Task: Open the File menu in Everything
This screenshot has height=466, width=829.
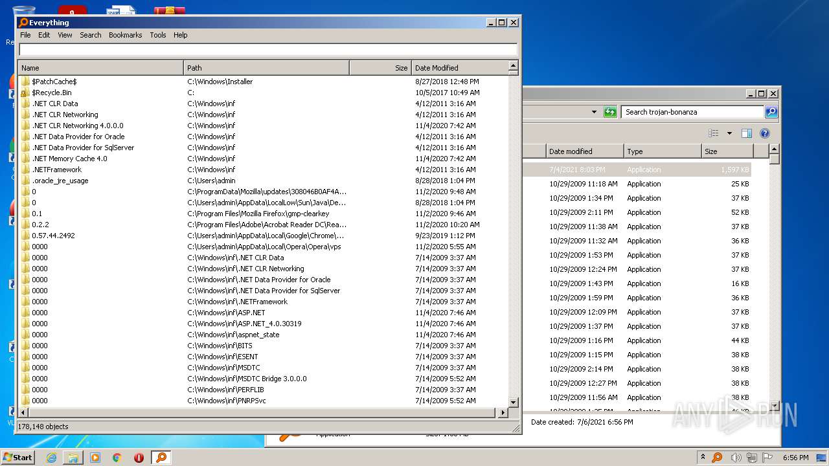Action: tap(25, 35)
